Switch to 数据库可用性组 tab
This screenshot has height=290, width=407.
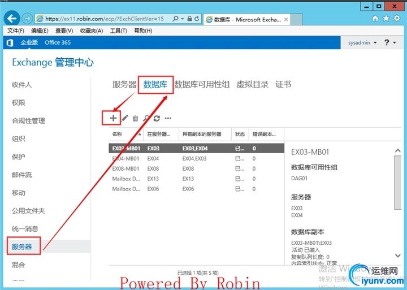[202, 84]
